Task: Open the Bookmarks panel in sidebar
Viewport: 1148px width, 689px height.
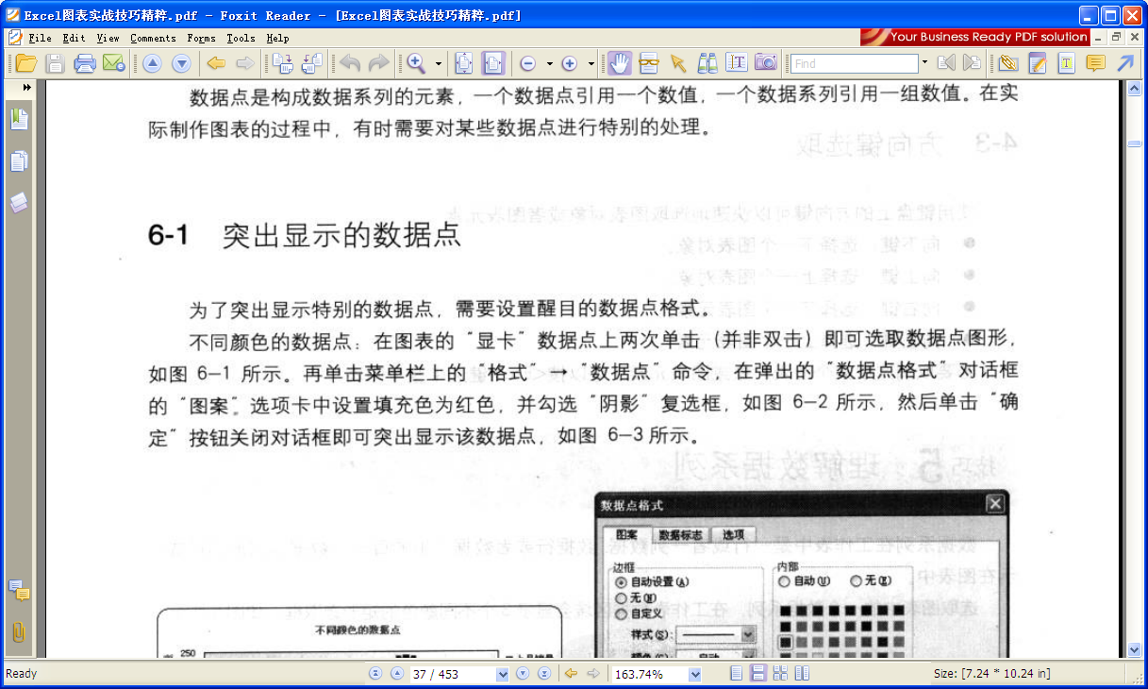Action: [x=19, y=119]
